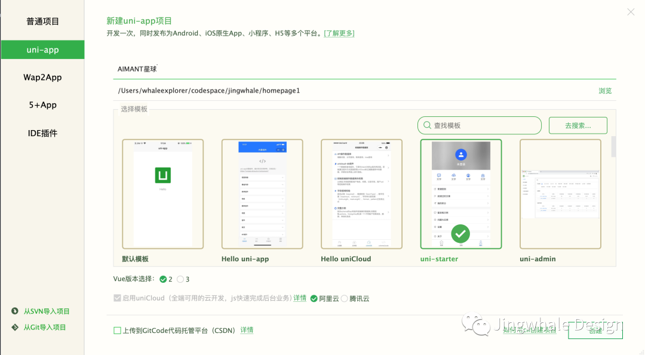645x355 pixels.
Task: Click the magnifier icon in the 查找模板 search box
Action: pos(427,125)
